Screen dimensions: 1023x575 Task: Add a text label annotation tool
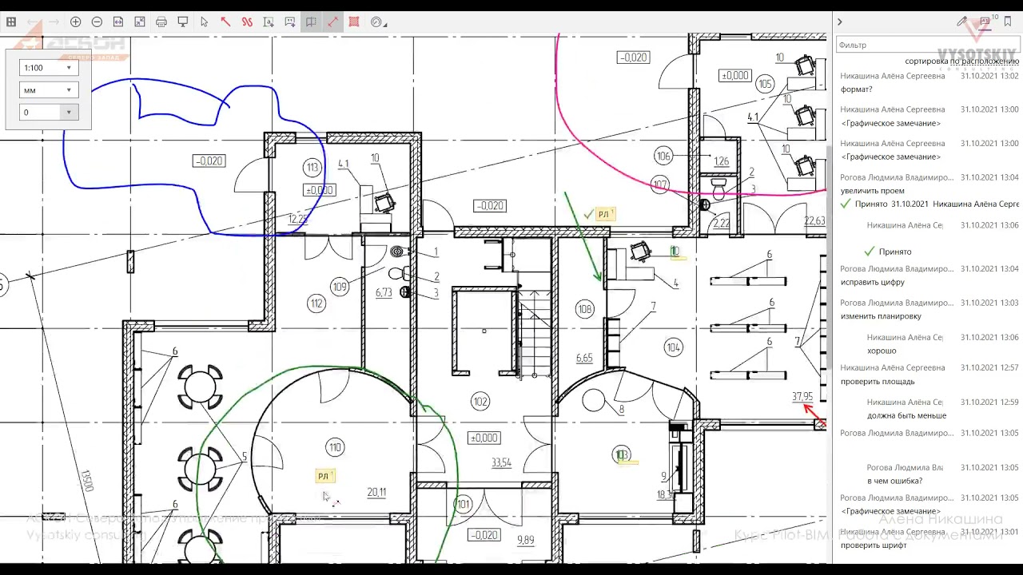pyautogui.click(x=269, y=22)
